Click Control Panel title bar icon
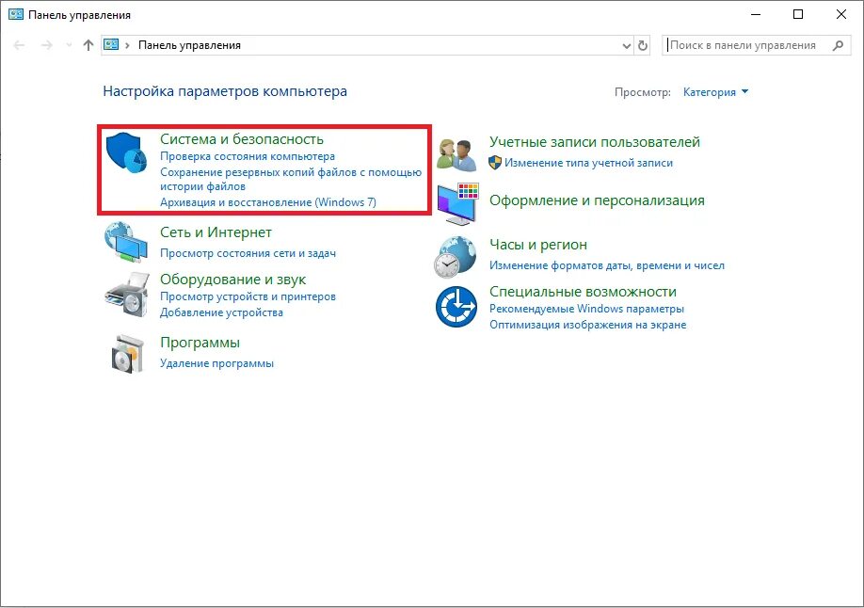The image size is (864, 608). coord(16,14)
